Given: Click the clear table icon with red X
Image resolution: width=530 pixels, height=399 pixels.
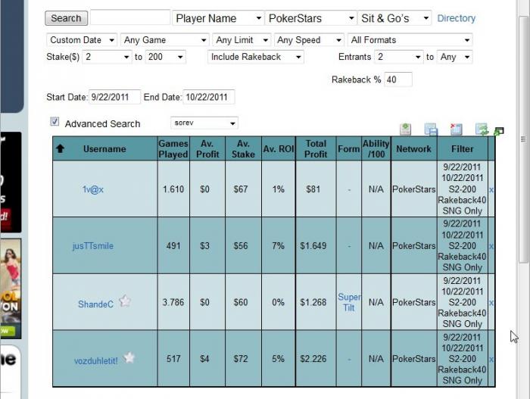Looking at the screenshot, I should point(456,129).
